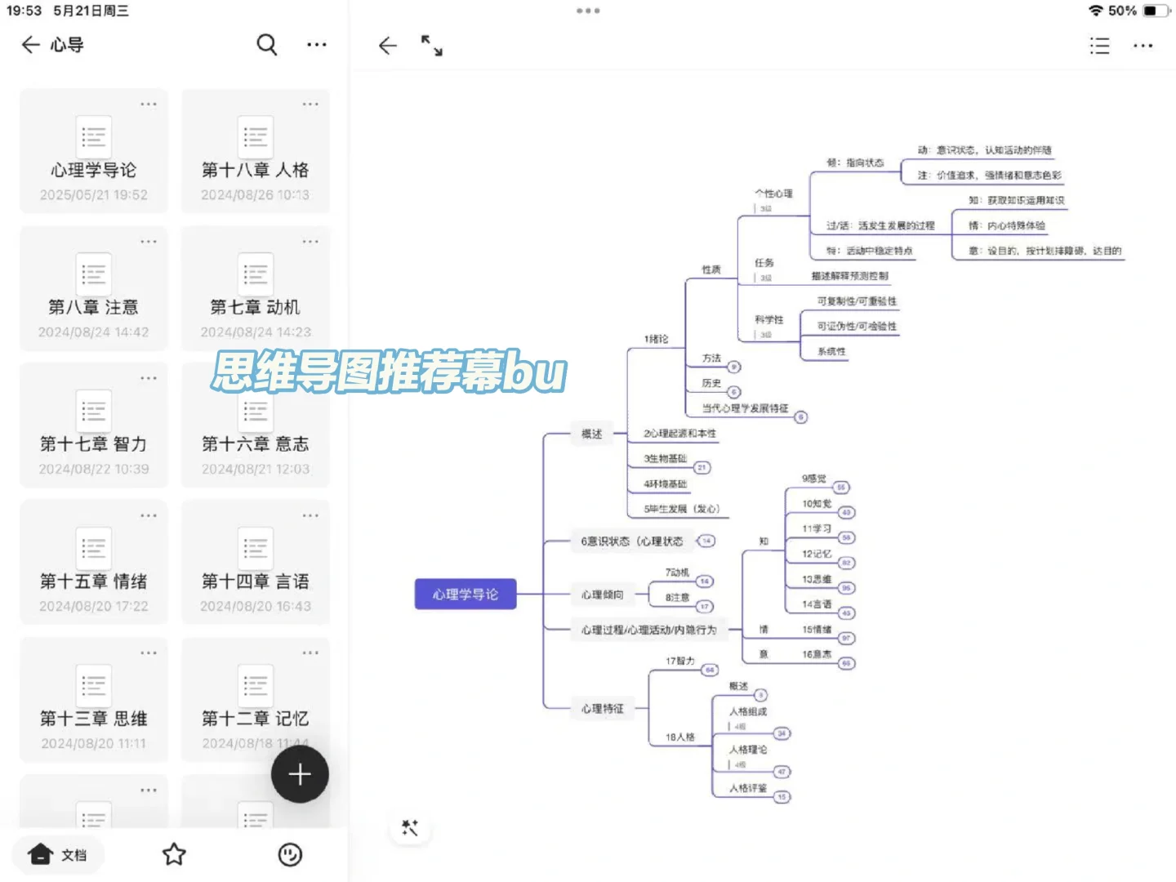
Task: Go back from the 心导 folder
Action: [30, 45]
